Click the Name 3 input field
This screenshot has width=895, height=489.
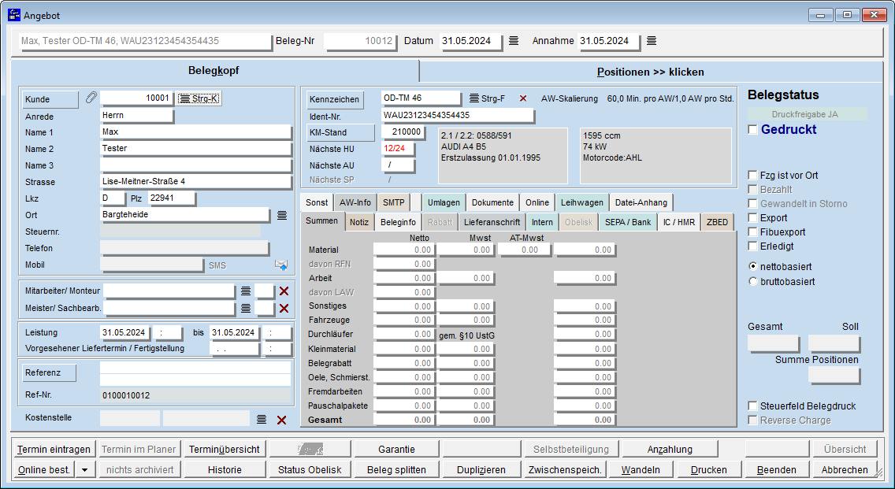click(x=195, y=165)
